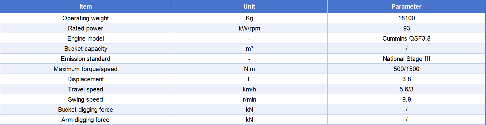Select the Emission standard cell
The height and width of the screenshot is (125, 486).
[x=86, y=59]
